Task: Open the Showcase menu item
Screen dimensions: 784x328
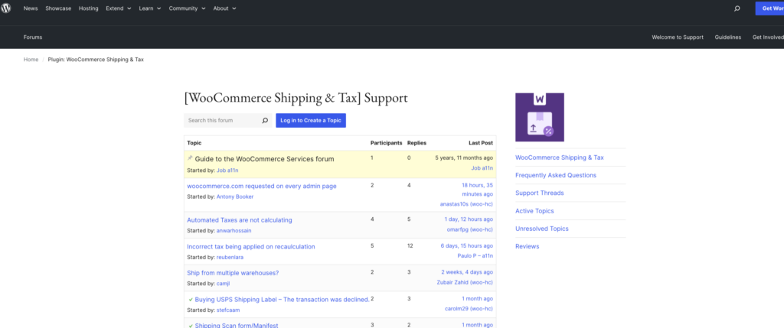Action: (57, 8)
